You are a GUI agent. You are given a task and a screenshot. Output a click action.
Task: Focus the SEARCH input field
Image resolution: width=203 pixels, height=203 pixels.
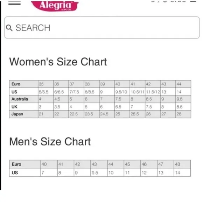coord(102,28)
